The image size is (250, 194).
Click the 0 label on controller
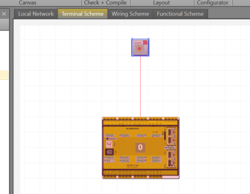click(x=140, y=147)
